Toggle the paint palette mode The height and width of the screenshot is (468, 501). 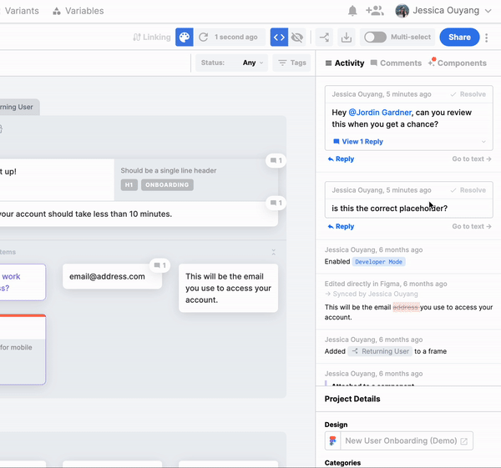tap(185, 37)
